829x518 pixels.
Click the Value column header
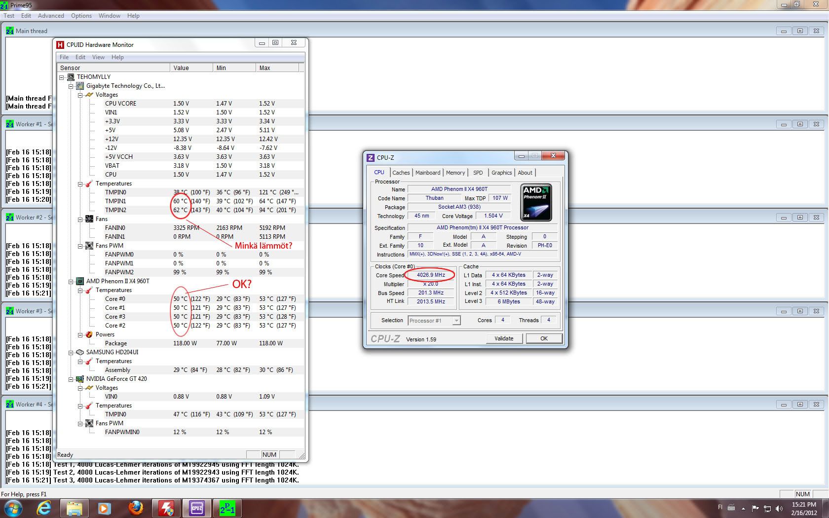[191, 68]
